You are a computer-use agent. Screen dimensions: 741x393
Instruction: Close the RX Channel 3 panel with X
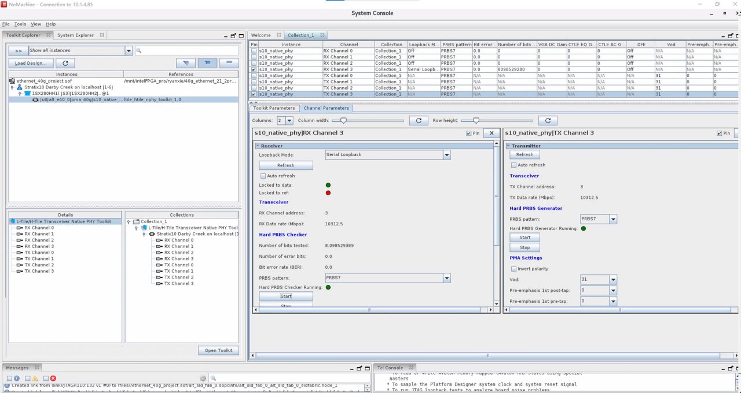(491, 133)
